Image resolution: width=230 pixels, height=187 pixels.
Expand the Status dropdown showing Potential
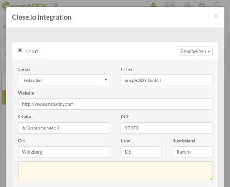(x=64, y=80)
